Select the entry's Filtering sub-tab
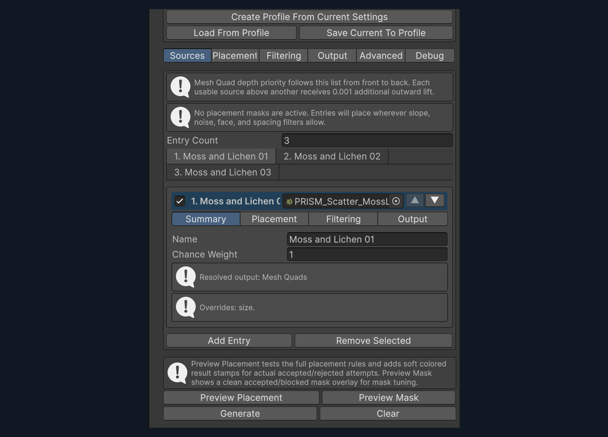 [343, 219]
